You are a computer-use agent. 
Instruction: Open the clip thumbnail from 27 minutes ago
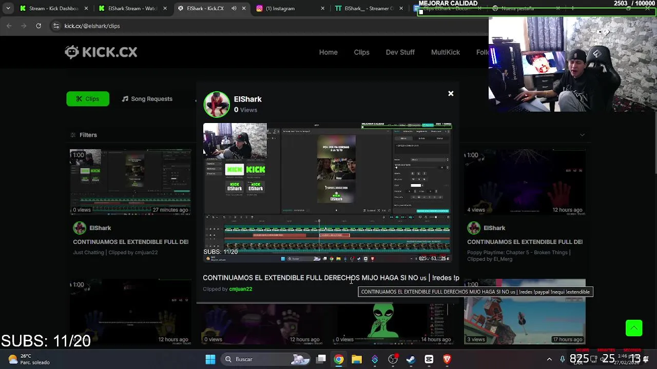pyautogui.click(x=130, y=181)
